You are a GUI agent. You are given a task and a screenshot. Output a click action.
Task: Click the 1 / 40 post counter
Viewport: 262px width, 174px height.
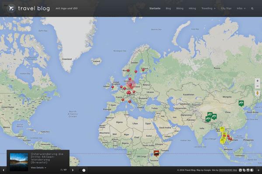63,170
